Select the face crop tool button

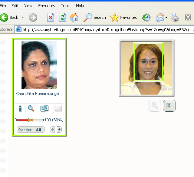pyautogui.click(x=169, y=106)
